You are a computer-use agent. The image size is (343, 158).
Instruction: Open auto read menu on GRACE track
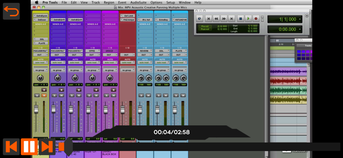pos(110,63)
